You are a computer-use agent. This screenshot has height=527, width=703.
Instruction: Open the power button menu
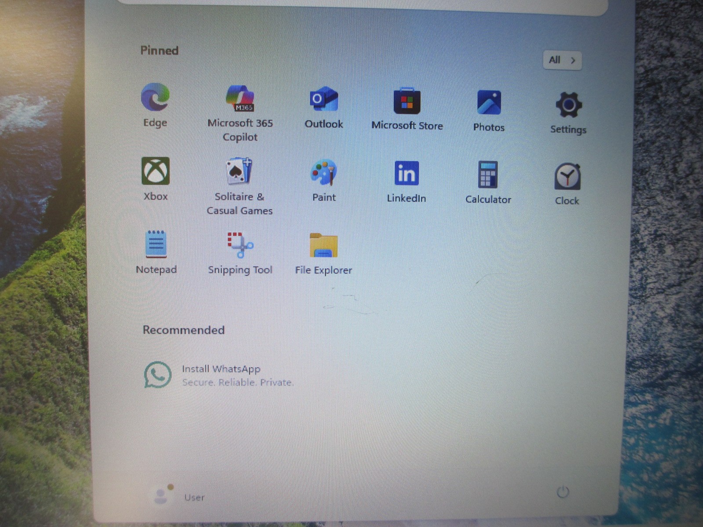pos(563,492)
